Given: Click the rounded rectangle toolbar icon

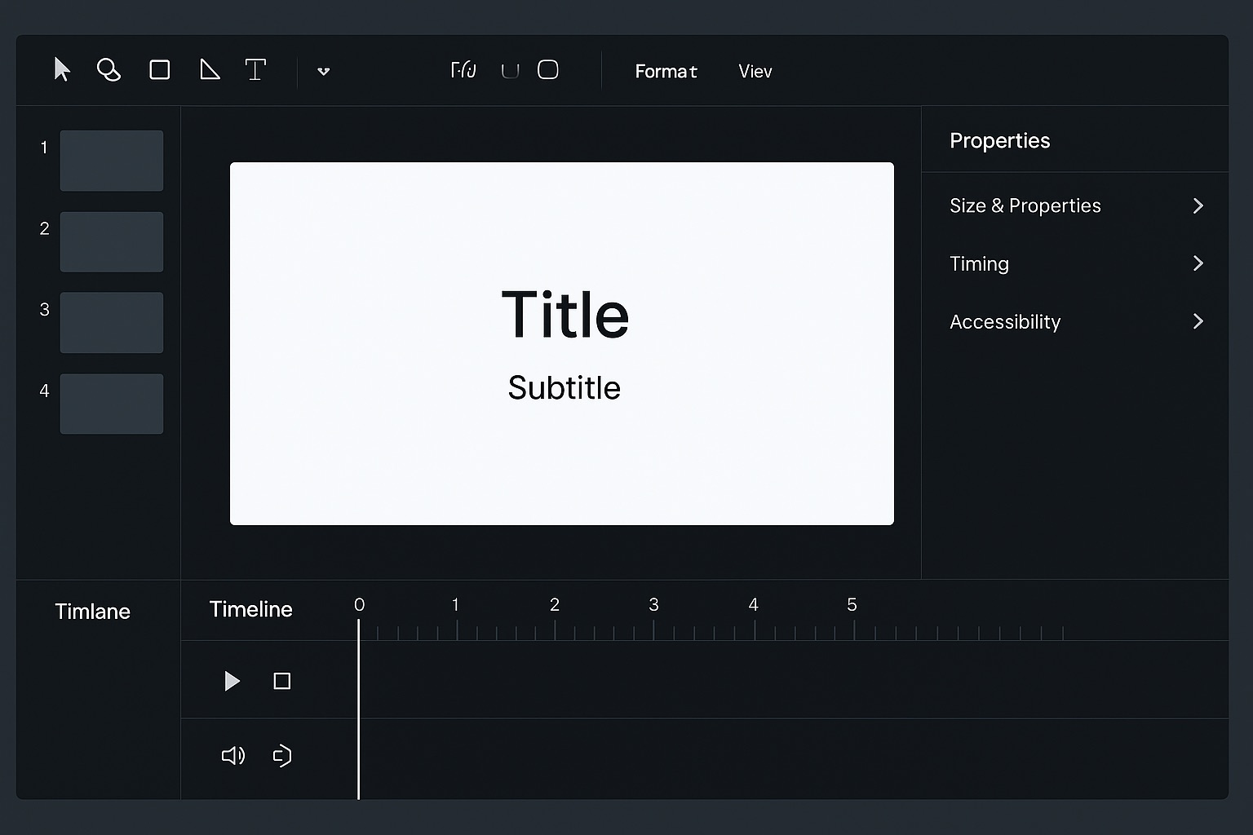Looking at the screenshot, I should (x=548, y=70).
